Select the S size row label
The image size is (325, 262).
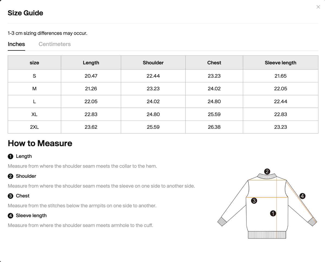(x=34, y=76)
